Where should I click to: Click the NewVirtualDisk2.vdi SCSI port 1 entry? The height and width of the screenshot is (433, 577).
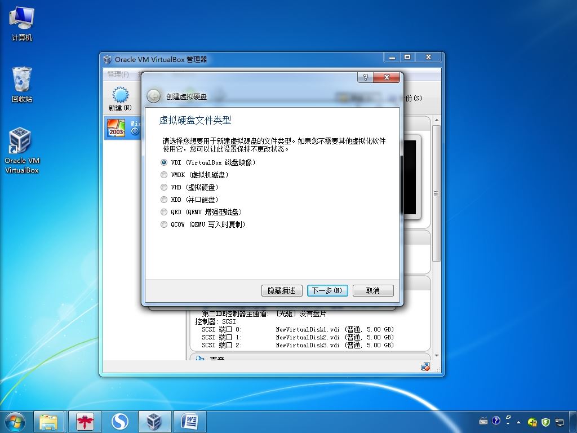[x=298, y=337]
